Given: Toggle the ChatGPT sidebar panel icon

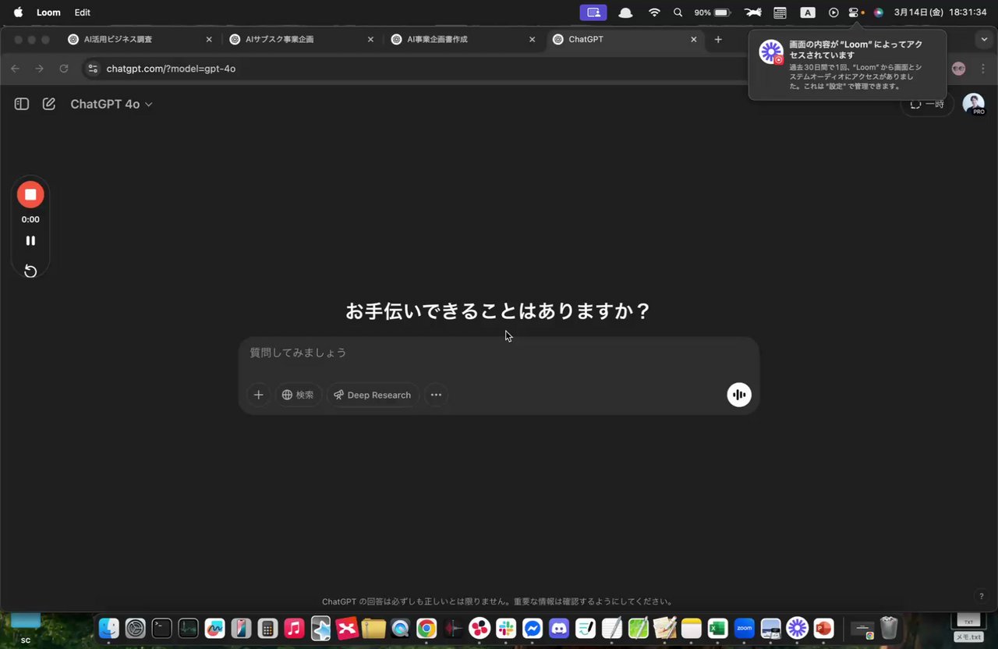Looking at the screenshot, I should click(x=22, y=104).
